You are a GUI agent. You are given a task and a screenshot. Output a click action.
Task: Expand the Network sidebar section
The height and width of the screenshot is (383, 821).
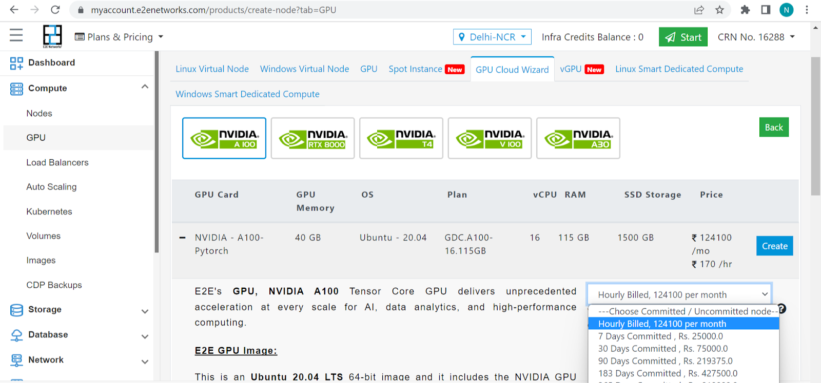[145, 361]
